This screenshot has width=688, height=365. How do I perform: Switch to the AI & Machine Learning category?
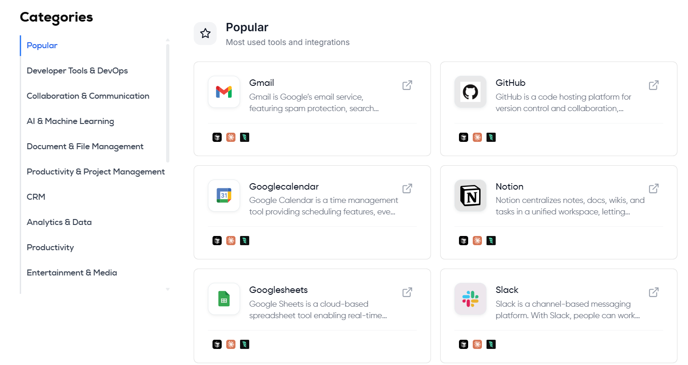[x=70, y=121]
